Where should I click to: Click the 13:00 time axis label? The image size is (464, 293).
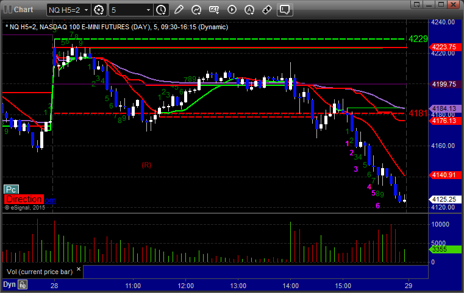point(238,286)
